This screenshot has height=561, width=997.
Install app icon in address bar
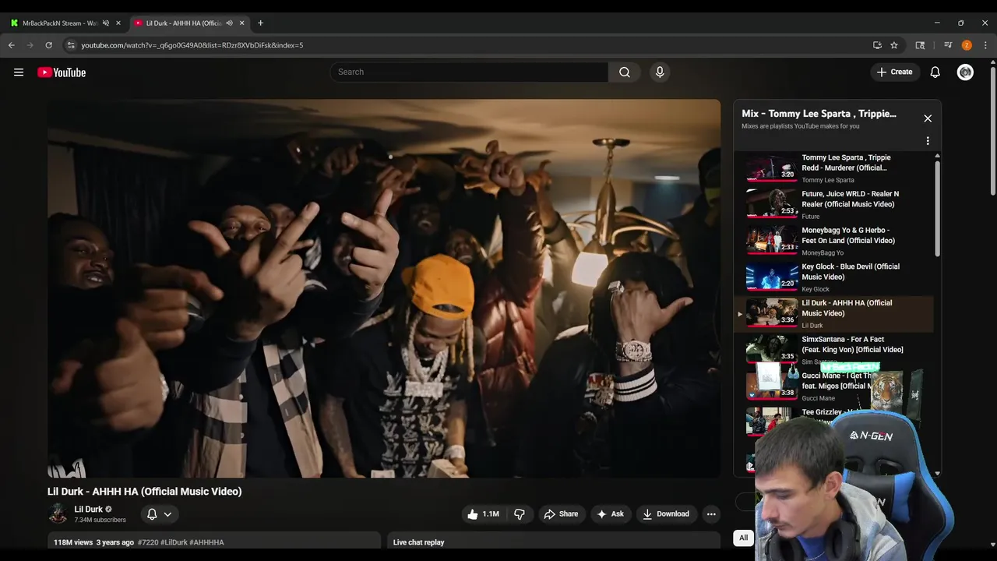pyautogui.click(x=877, y=45)
